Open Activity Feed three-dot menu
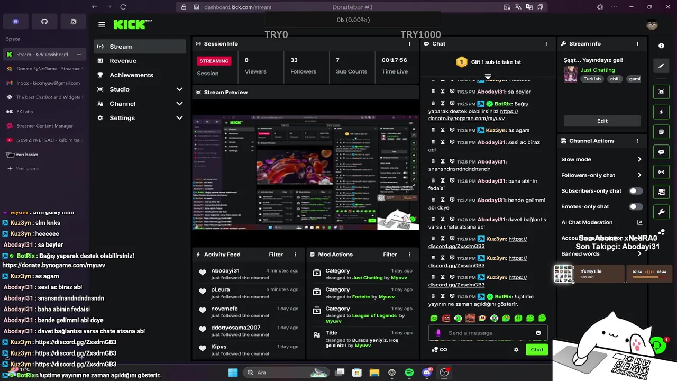Image resolution: width=677 pixels, height=381 pixels. (x=295, y=255)
